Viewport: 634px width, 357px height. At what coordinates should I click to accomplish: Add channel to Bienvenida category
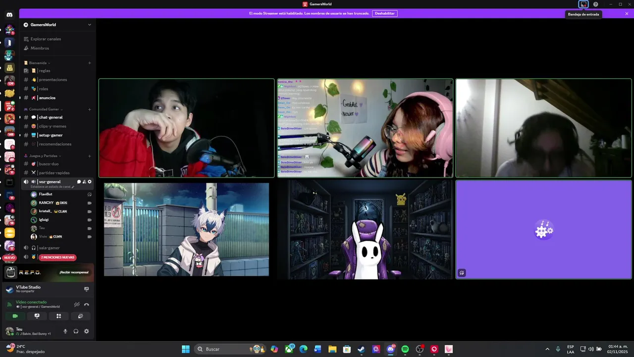[90, 63]
